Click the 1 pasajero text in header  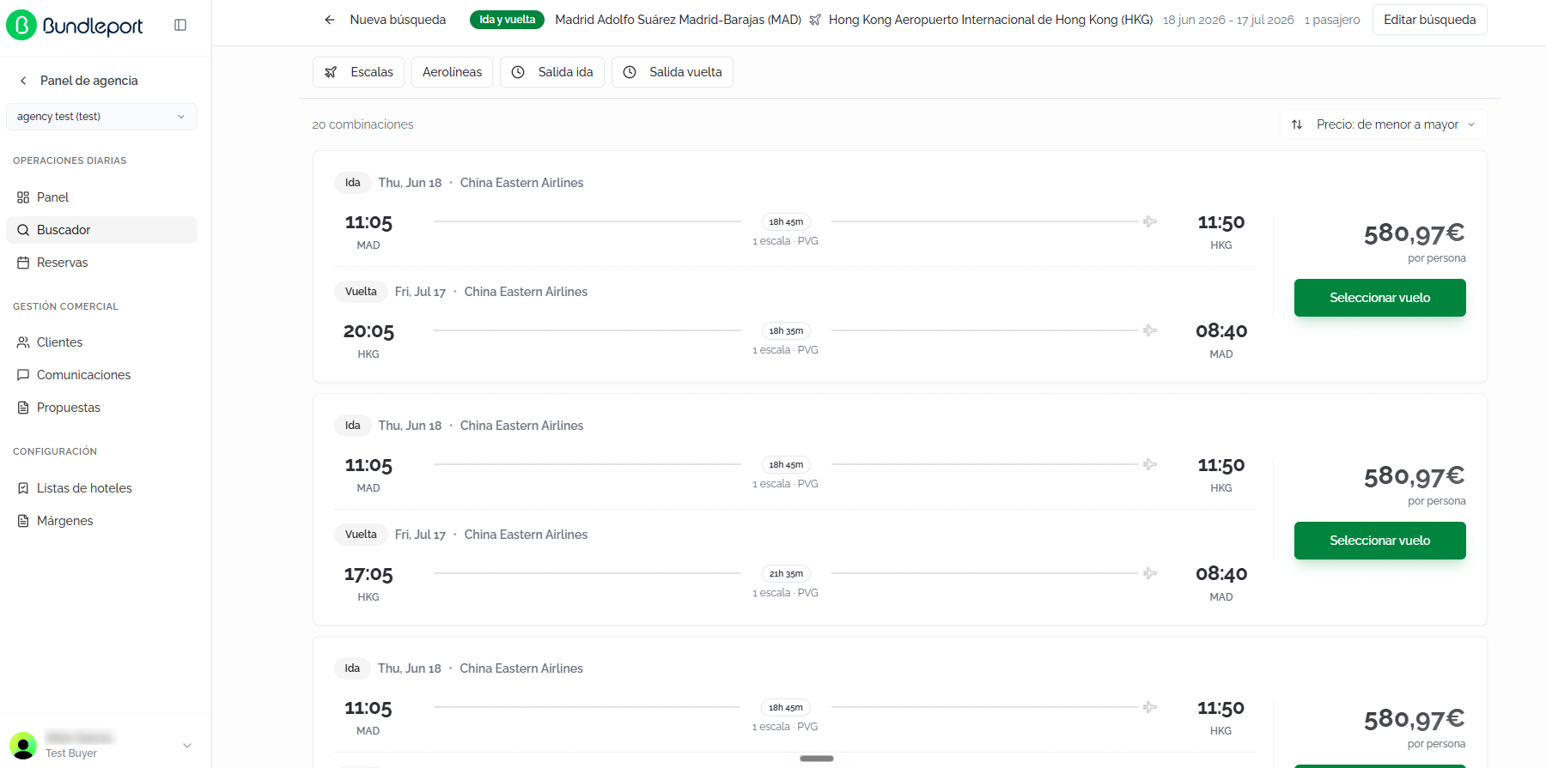click(x=1332, y=20)
